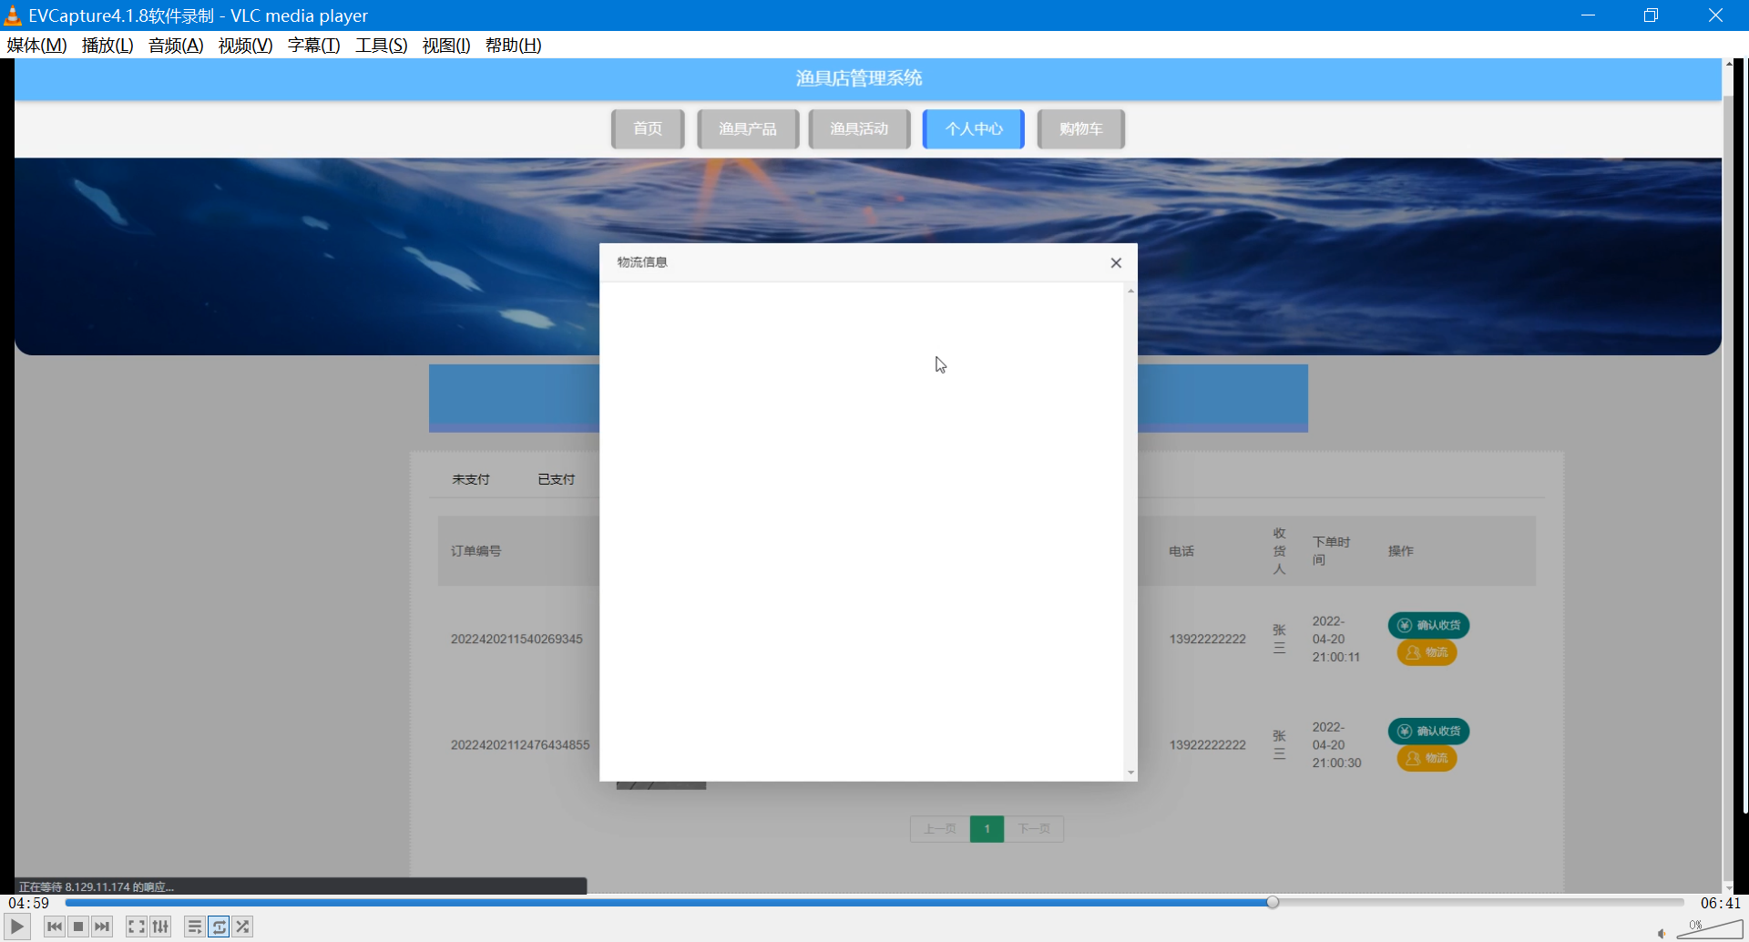Click 上一页 pagination button
This screenshot has width=1749, height=942.
pyautogui.click(x=940, y=829)
